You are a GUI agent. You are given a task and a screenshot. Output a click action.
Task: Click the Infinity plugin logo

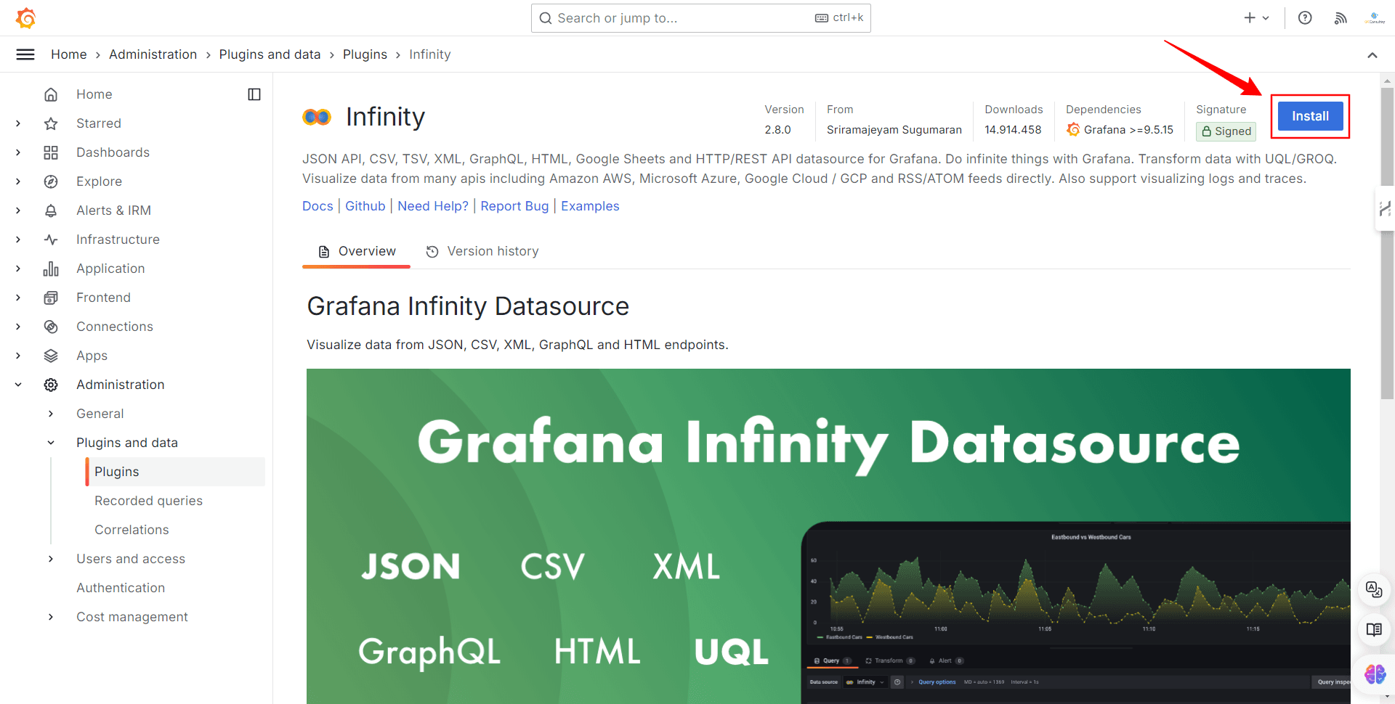(x=317, y=117)
